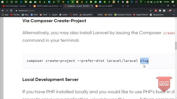Open Dropbox tray icon
177x99 pixels.
161,2
